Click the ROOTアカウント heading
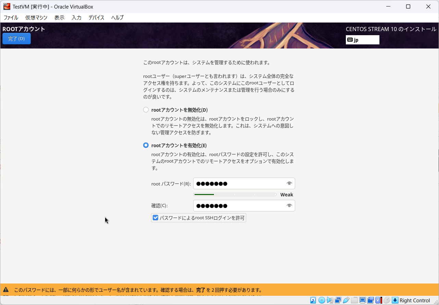Image resolution: width=439 pixels, height=305 pixels. (24, 29)
